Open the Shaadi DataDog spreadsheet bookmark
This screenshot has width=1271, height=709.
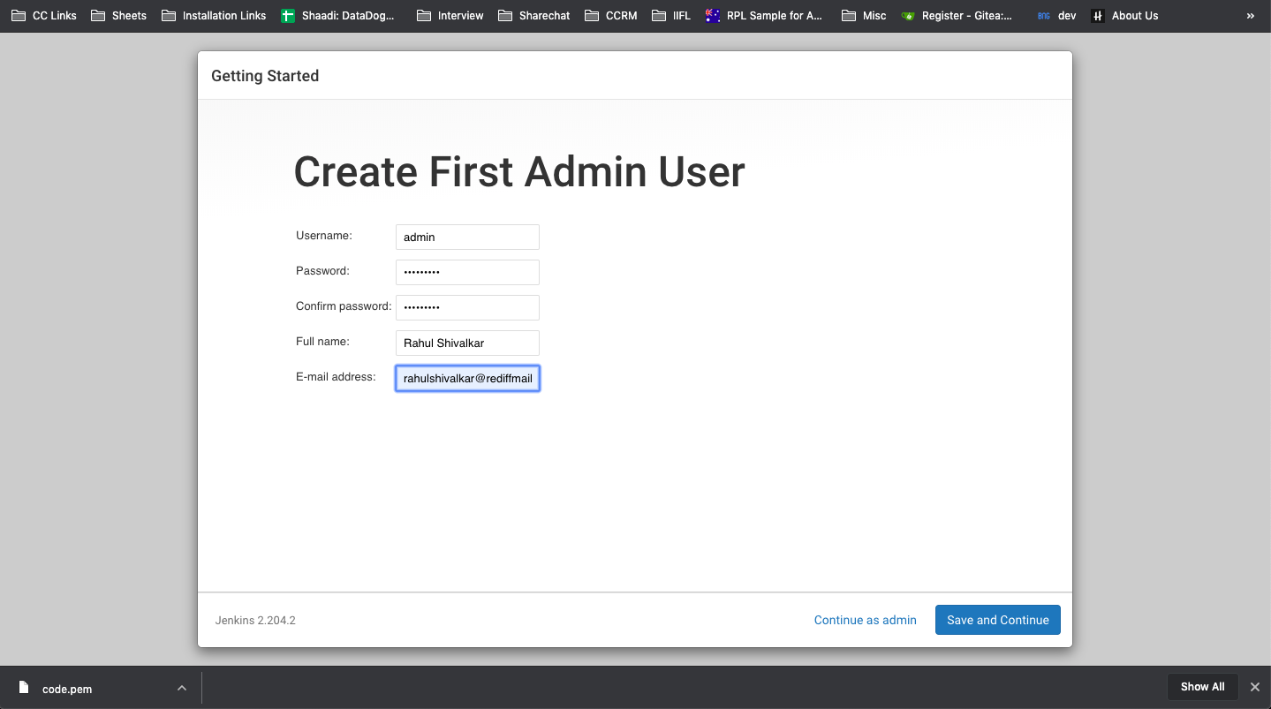tap(339, 15)
